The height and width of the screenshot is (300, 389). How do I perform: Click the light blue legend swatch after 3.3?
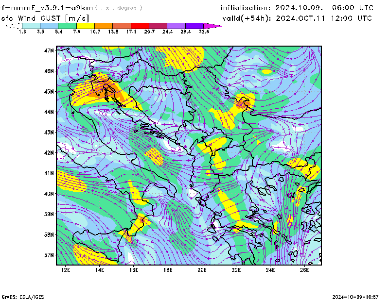coord(49,26)
